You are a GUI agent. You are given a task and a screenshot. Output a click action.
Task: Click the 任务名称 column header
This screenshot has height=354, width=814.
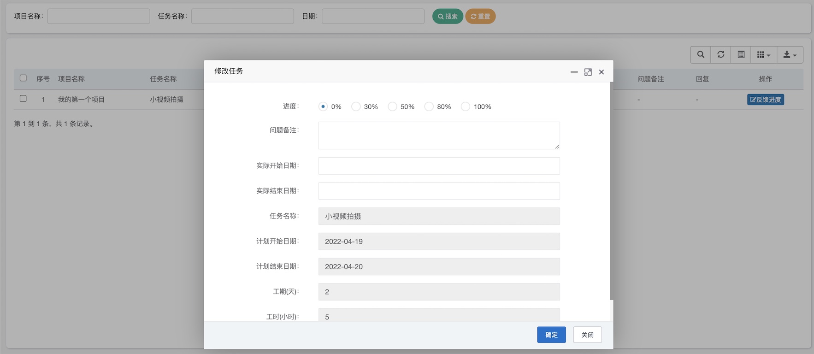pos(163,79)
